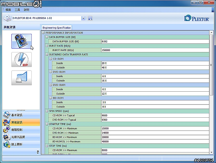Click the gears Engineering Specification icon

point(22,41)
